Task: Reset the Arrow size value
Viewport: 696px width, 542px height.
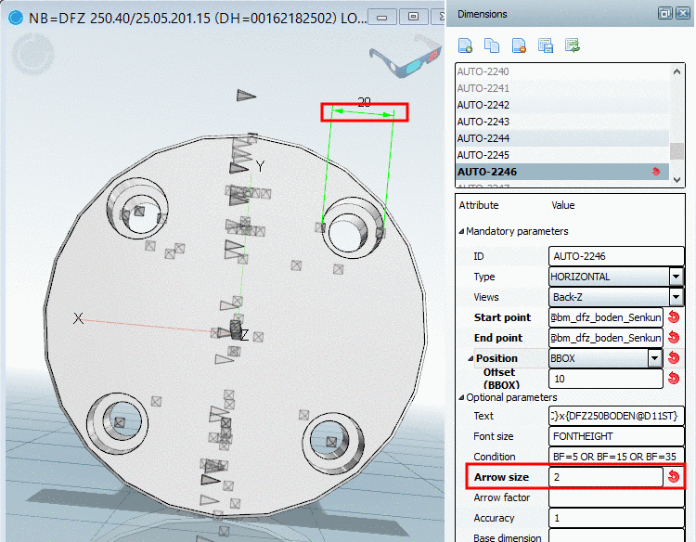Action: pyautogui.click(x=674, y=477)
